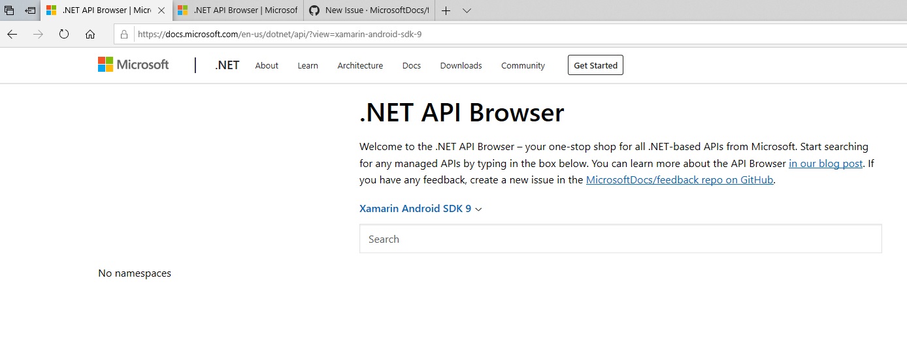
Task: Open a new tab with the plus icon
Action: 446,10
